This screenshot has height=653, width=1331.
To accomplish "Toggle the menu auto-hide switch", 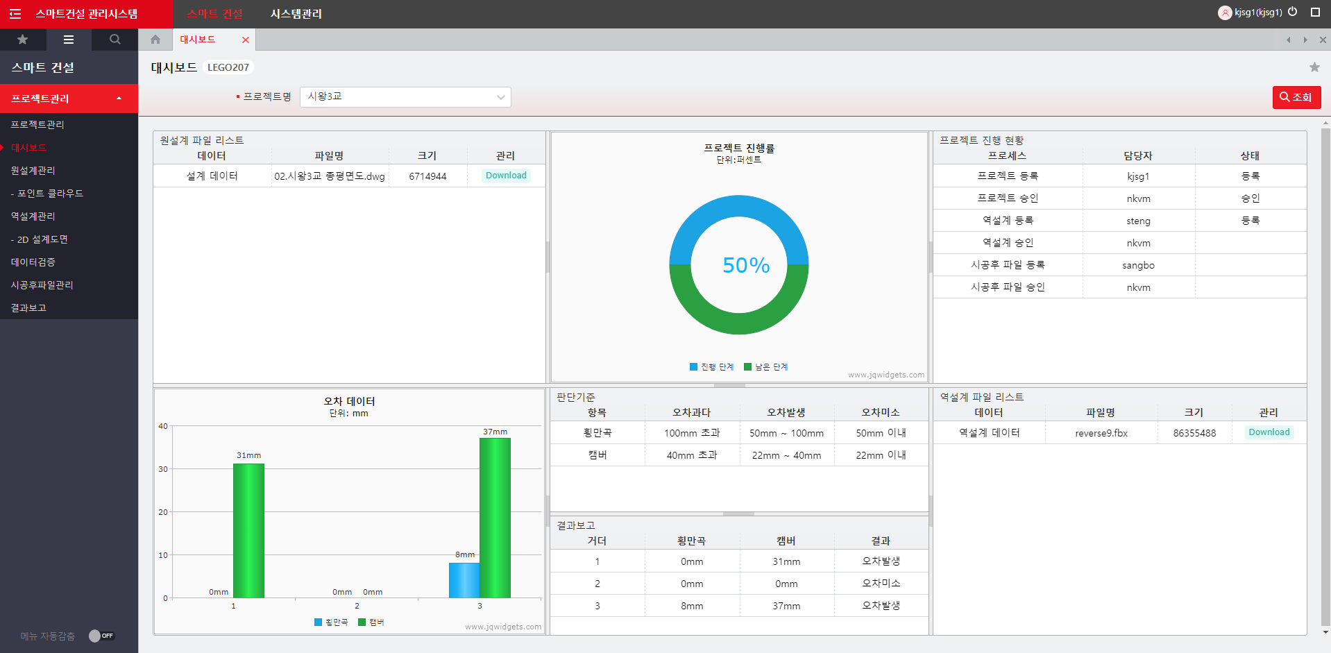I will pyautogui.click(x=101, y=636).
